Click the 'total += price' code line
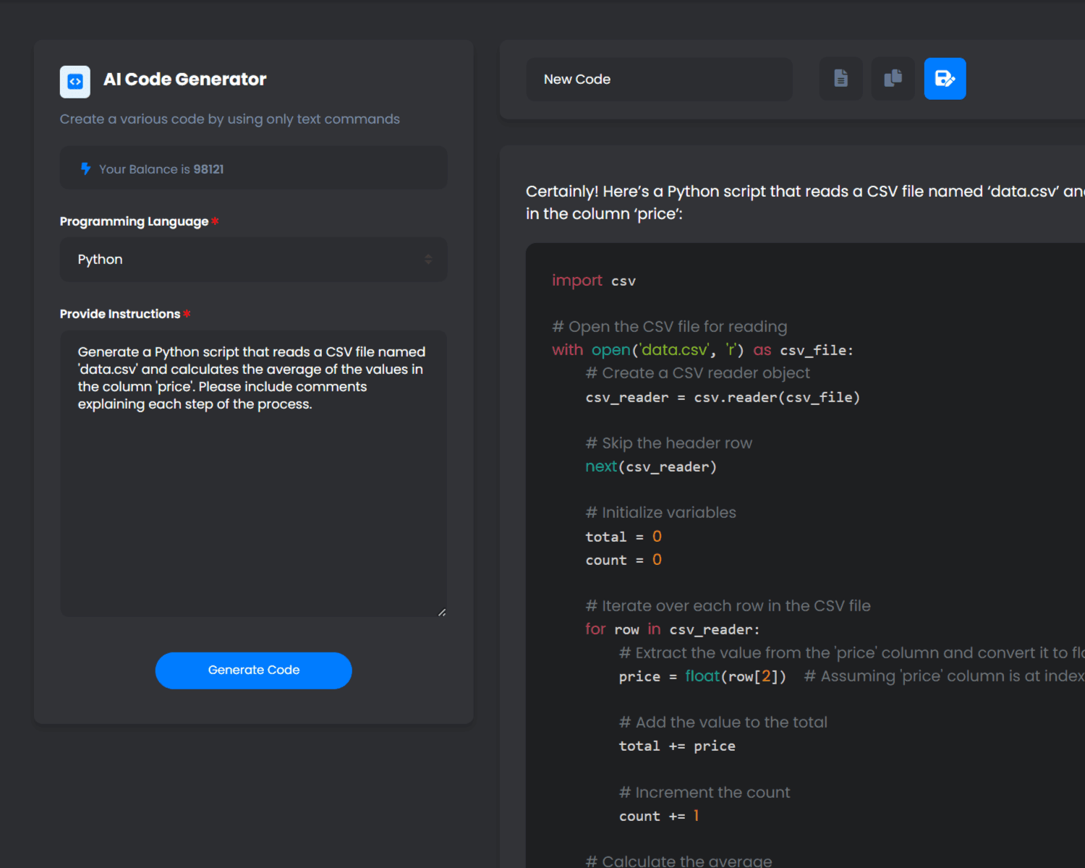The height and width of the screenshot is (868, 1085). pos(677,746)
